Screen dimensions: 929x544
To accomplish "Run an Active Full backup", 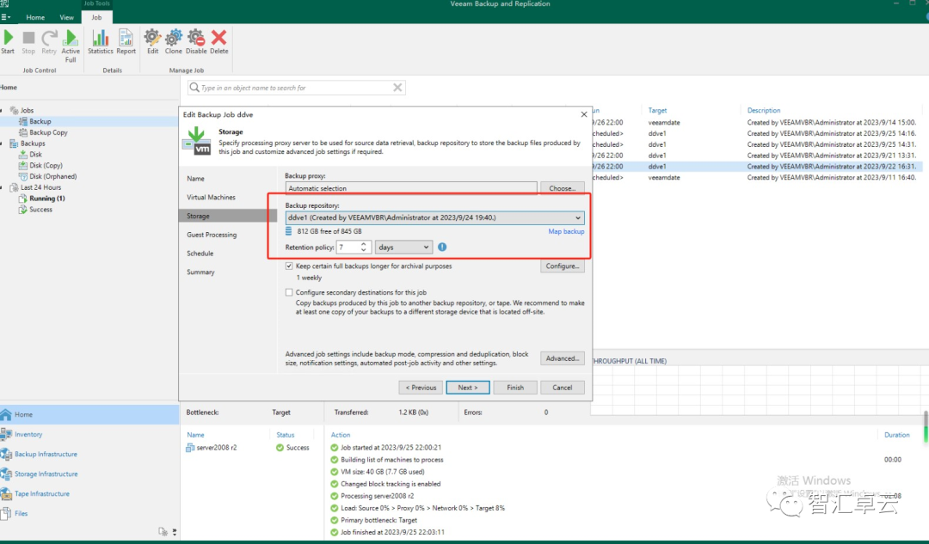I will click(x=71, y=46).
